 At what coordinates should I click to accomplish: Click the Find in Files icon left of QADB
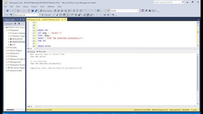coord(108,11)
